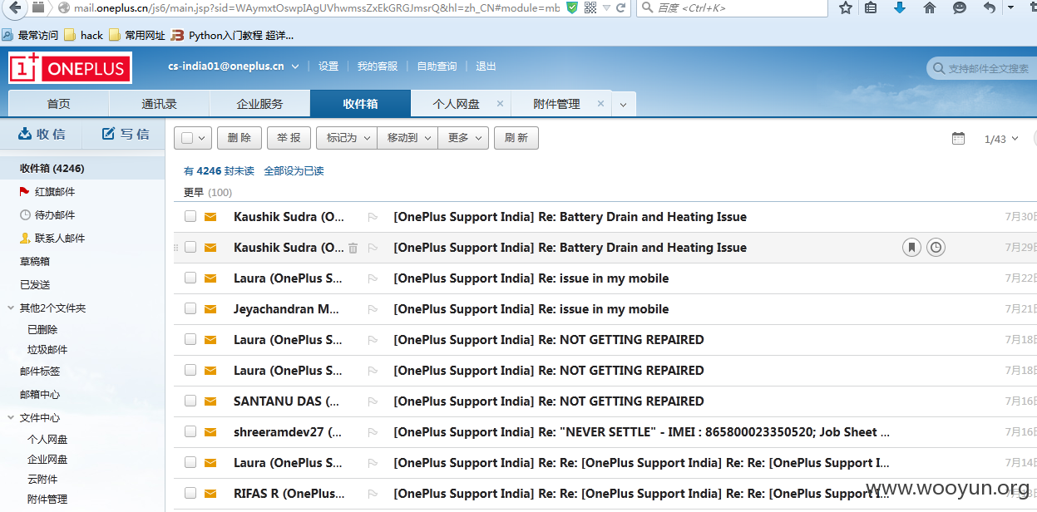Open the 更多 dropdown
Image resolution: width=1037 pixels, height=512 pixels.
(x=463, y=138)
